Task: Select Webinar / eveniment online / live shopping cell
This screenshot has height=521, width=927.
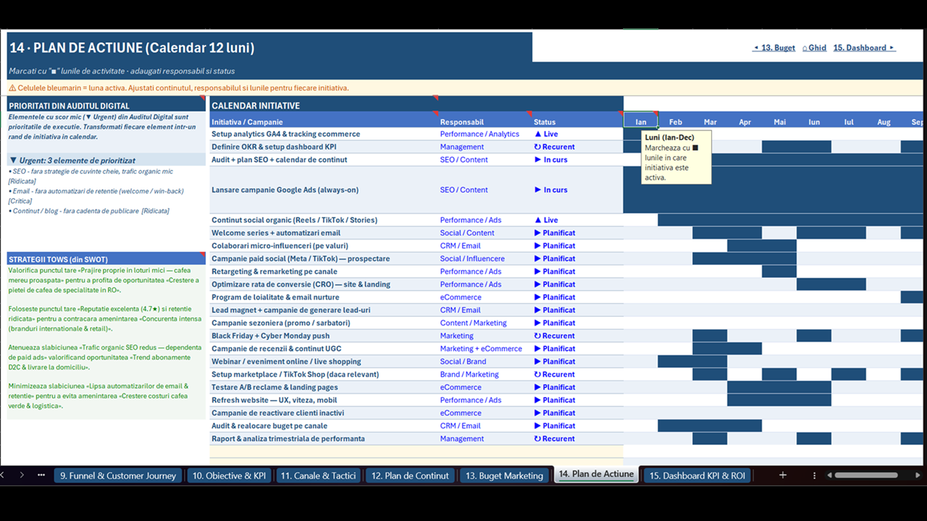Action: 324,361
